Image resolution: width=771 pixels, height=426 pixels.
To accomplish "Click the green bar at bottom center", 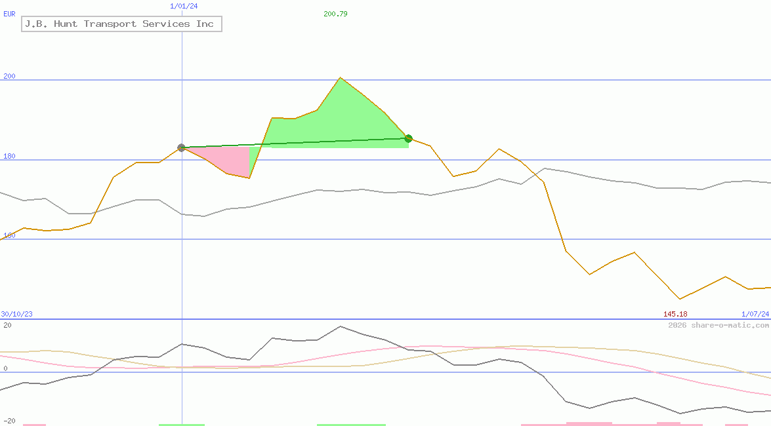I will (351, 425).
